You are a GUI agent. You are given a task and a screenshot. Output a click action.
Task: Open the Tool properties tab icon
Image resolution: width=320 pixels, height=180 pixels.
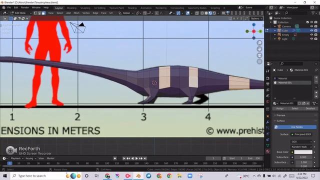[268, 71]
